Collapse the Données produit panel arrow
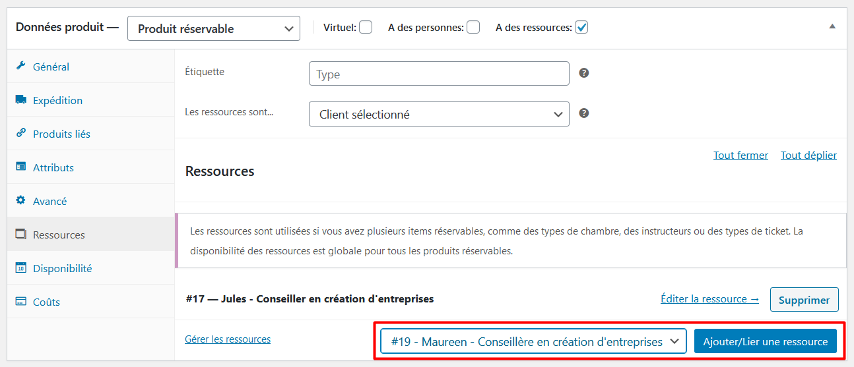This screenshot has width=854, height=367. [x=832, y=27]
